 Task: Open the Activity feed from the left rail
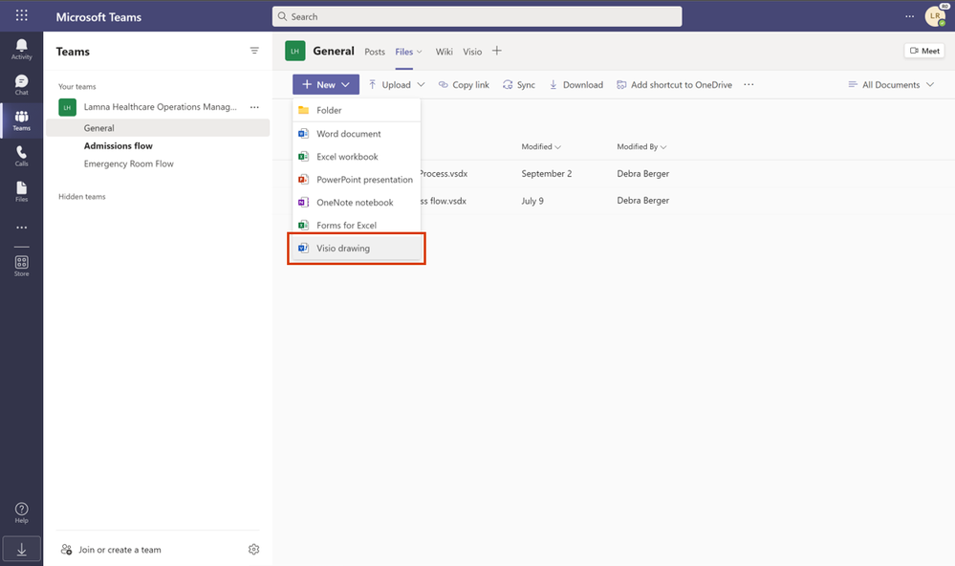(x=21, y=46)
